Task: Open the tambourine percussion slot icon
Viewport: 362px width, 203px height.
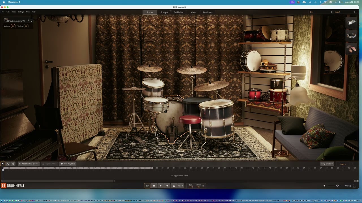Action: [x=352, y=36]
